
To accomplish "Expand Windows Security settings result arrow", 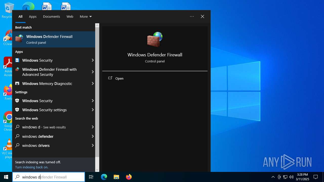I will (93, 110).
